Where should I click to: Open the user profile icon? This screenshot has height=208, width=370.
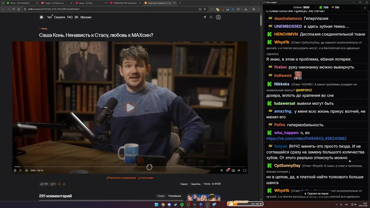[218, 17]
